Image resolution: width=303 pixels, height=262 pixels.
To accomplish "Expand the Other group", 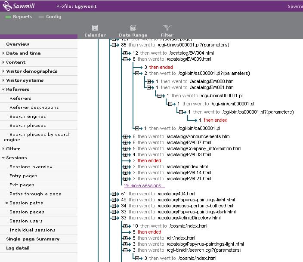I will [3, 148].
